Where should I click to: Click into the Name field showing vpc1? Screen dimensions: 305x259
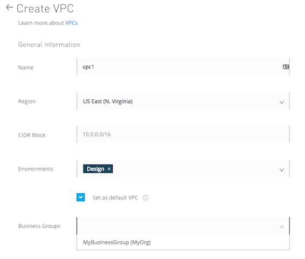pyautogui.click(x=183, y=66)
